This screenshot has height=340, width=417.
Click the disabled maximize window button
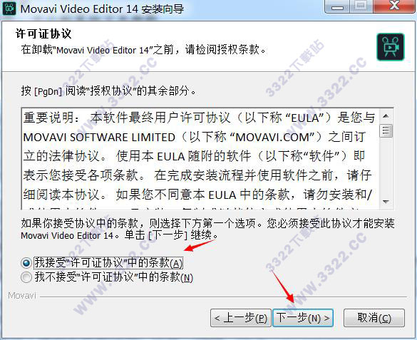[361, 6]
